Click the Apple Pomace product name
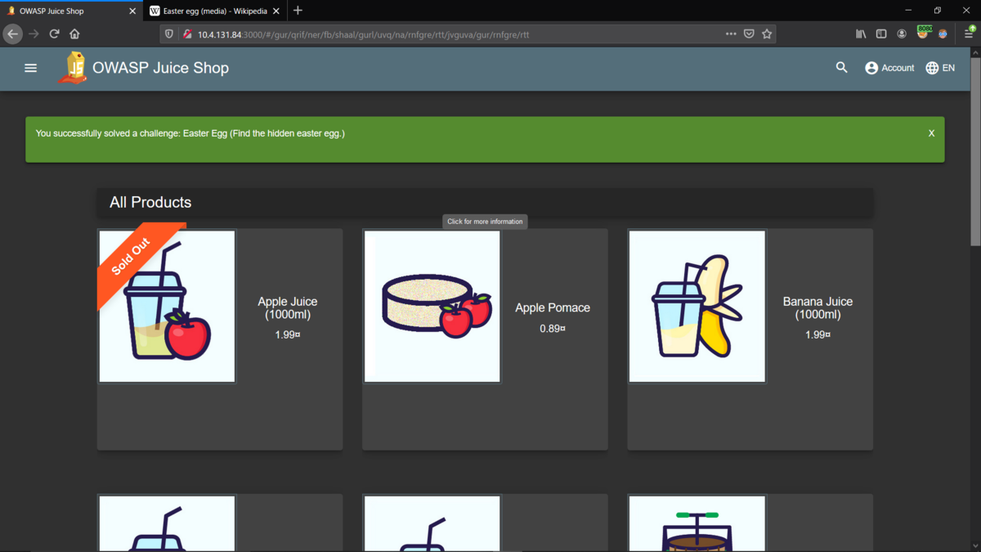The height and width of the screenshot is (552, 981). coord(553,307)
